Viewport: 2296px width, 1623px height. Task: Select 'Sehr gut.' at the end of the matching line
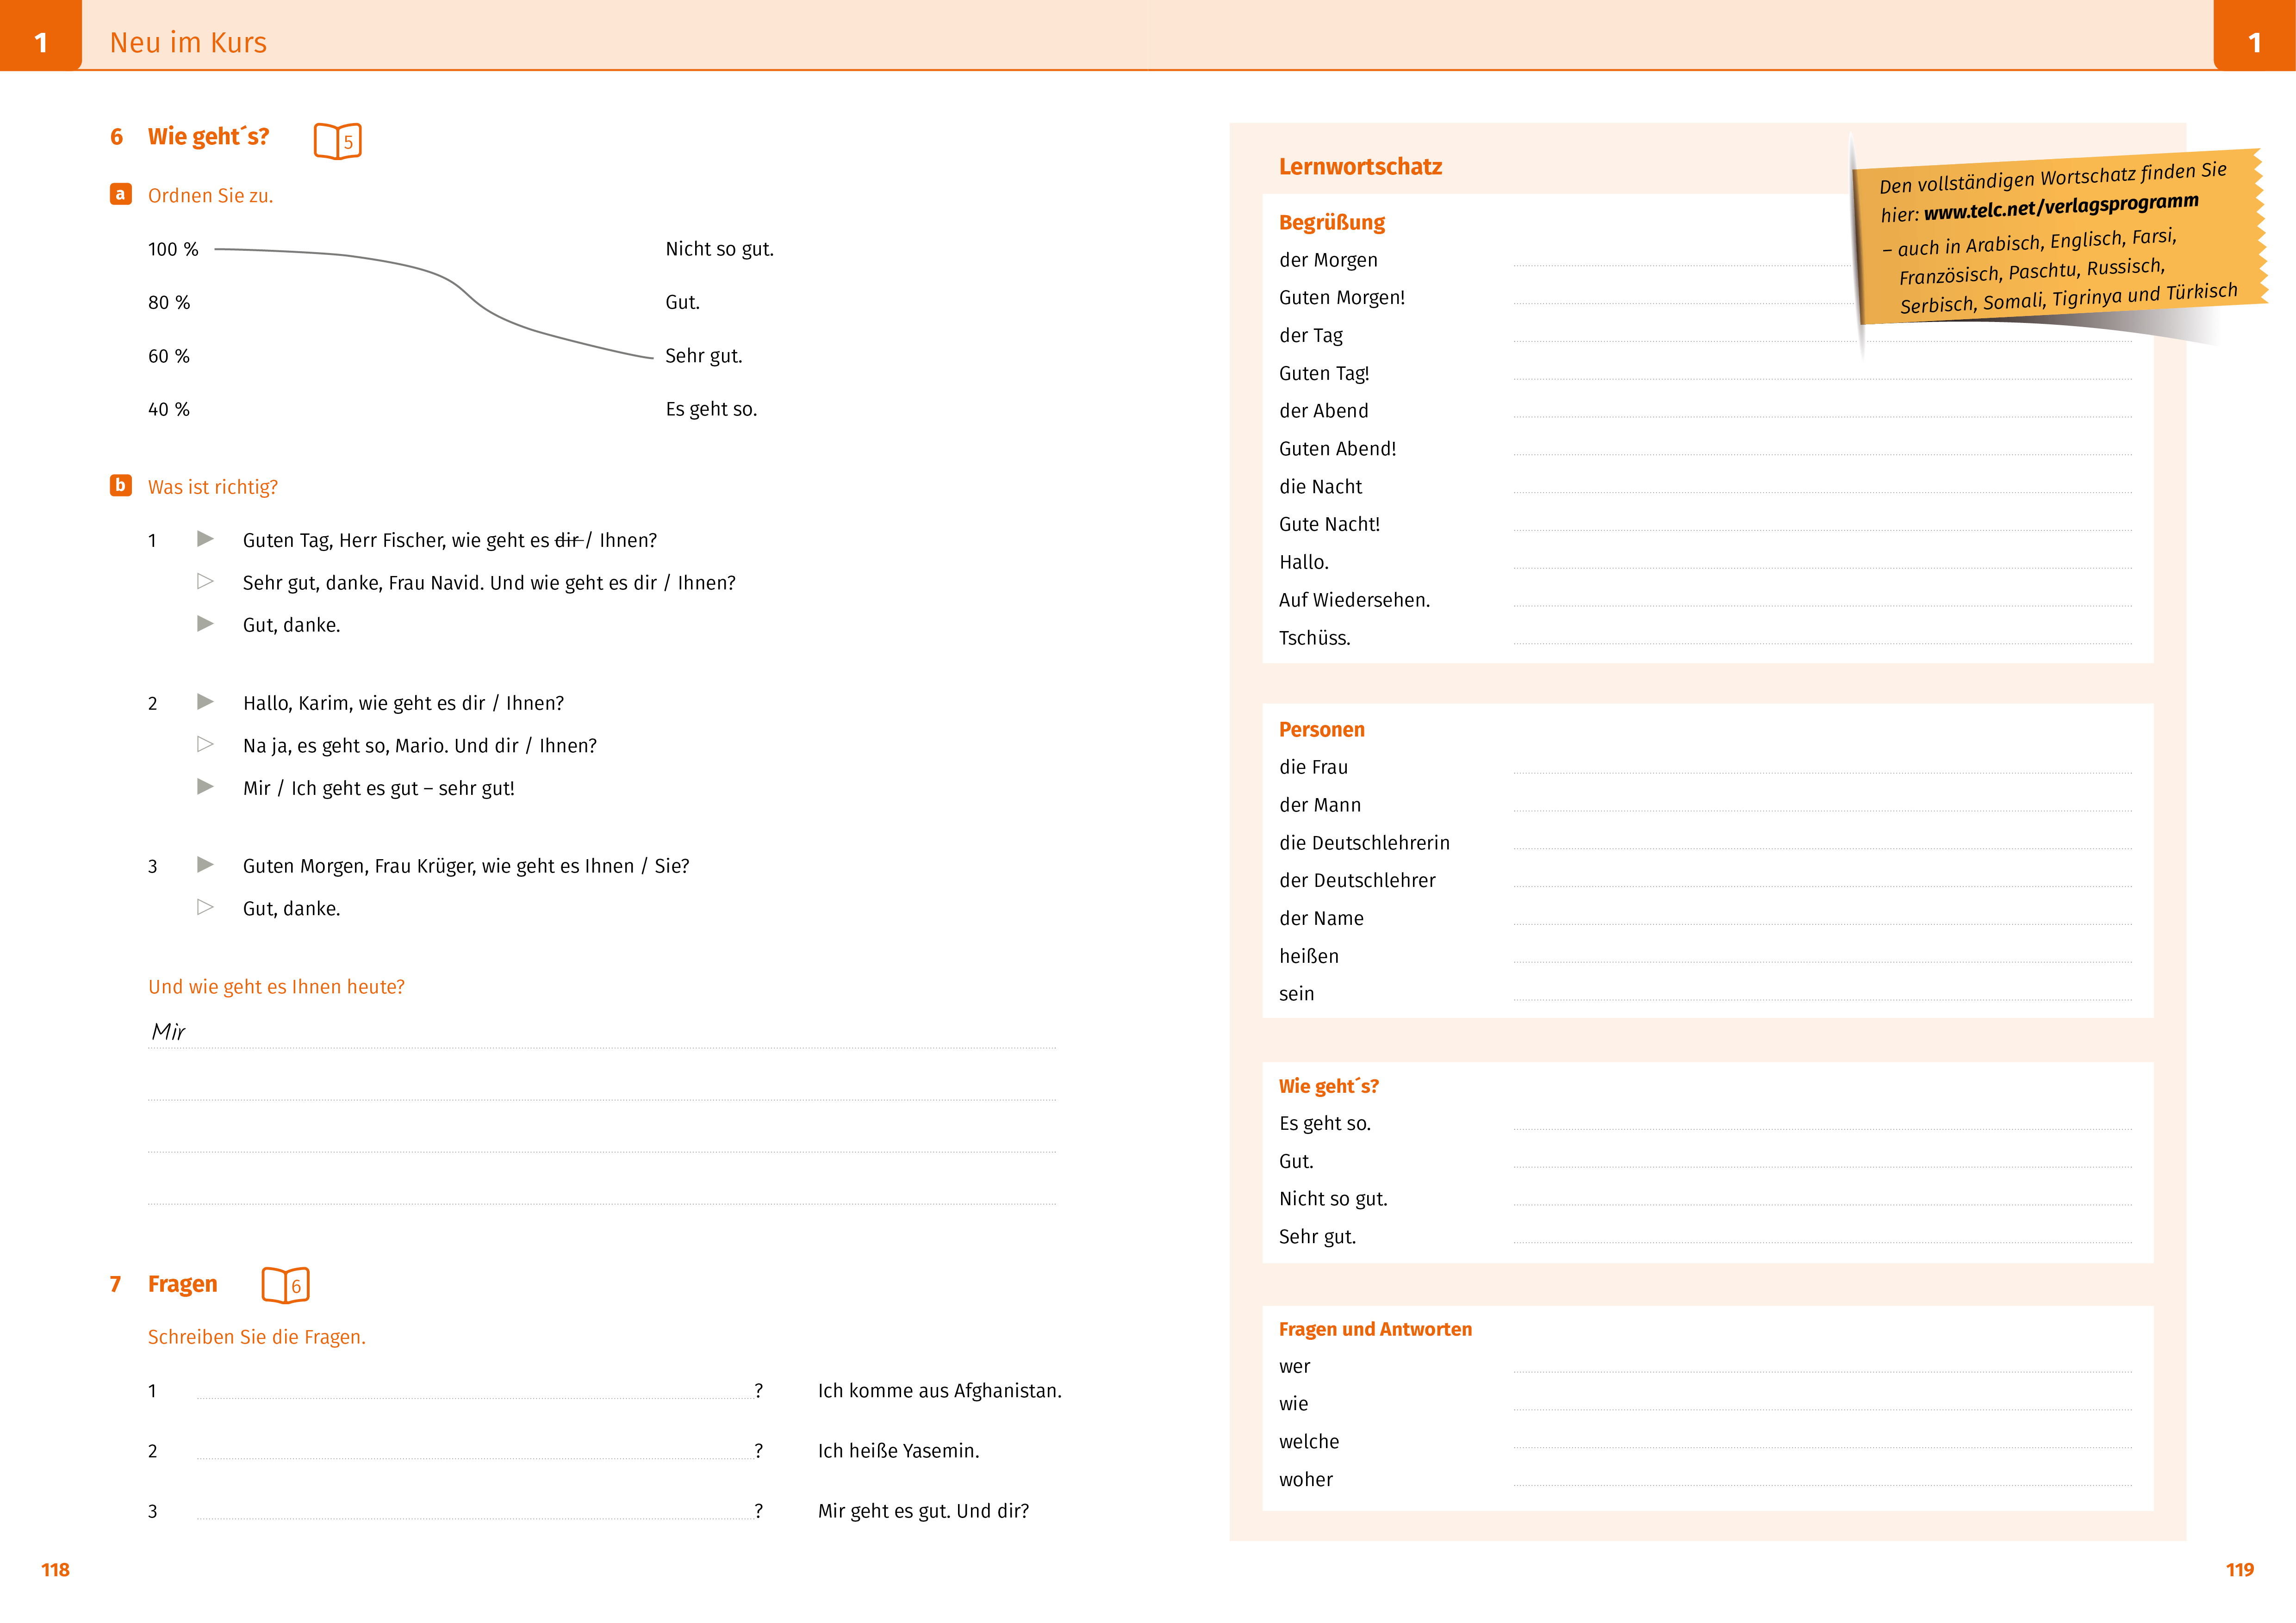704,356
